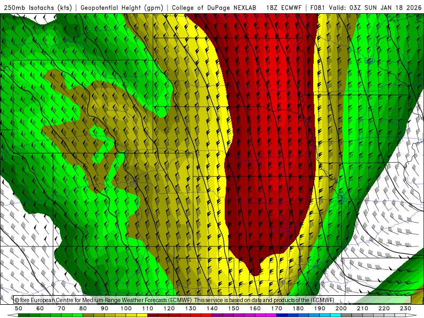Image resolution: width=424 pixels, height=318 pixels.
Task: Click the dark maroon swatch right of 110
Action: (153, 315)
